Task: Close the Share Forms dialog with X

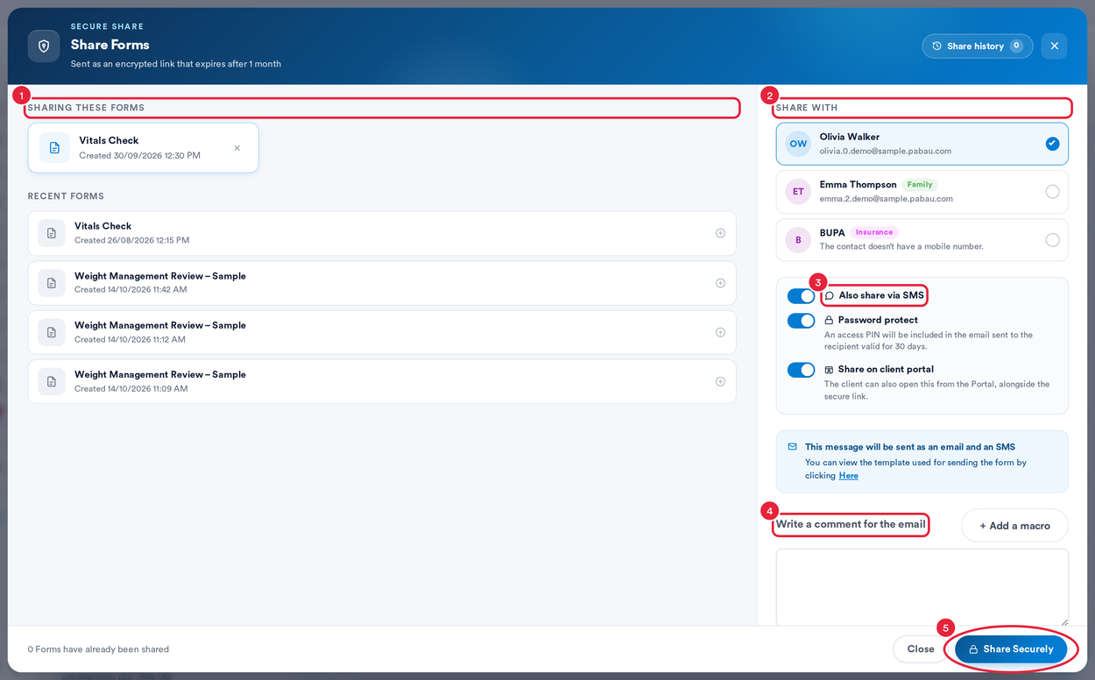Action: pos(1054,46)
